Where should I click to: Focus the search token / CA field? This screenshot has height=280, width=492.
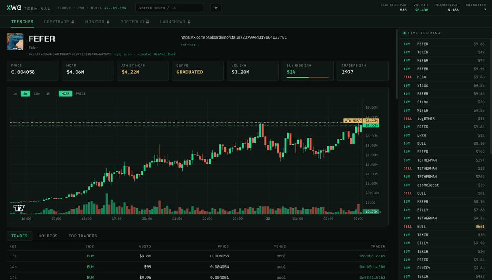pyautogui.click(x=169, y=7)
